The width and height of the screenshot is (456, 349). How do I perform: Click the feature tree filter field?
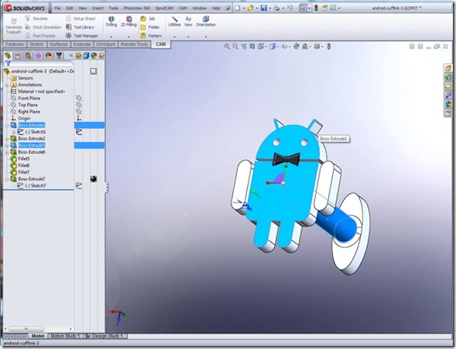(x=38, y=63)
